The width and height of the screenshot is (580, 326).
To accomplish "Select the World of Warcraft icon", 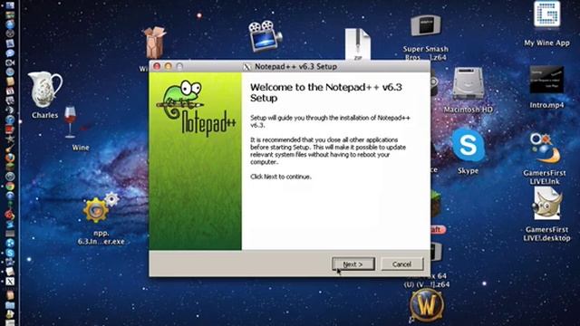I will (x=427, y=306).
